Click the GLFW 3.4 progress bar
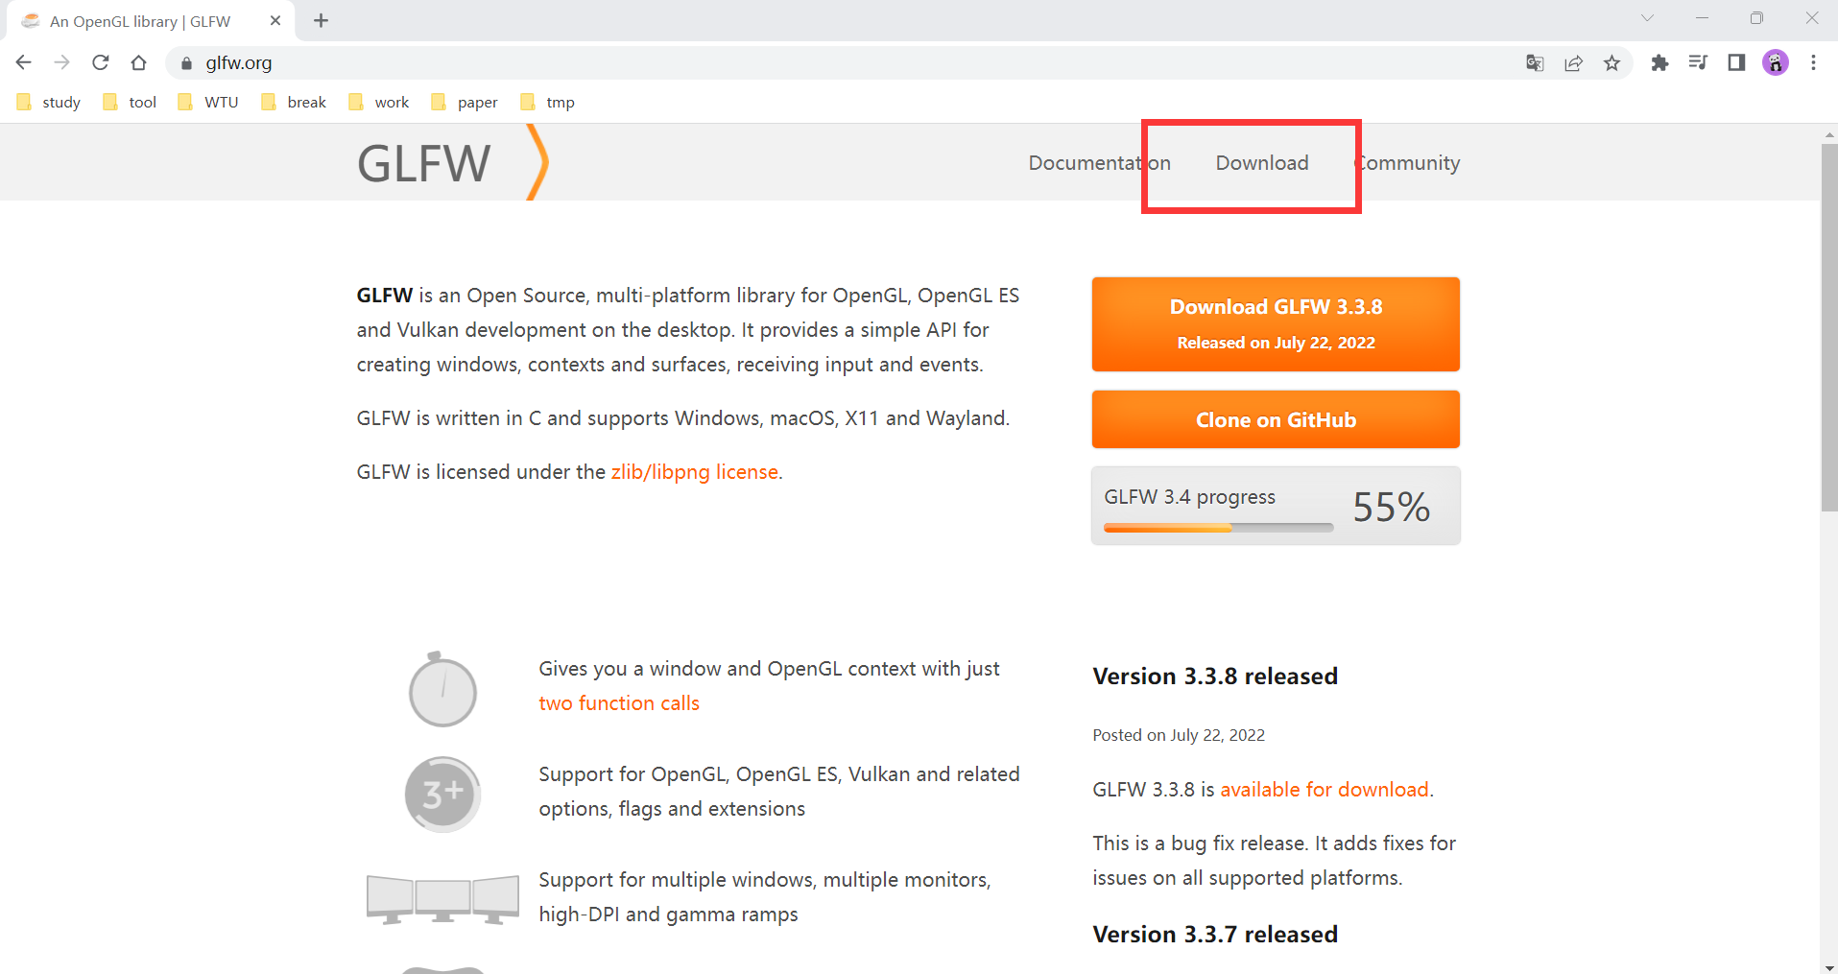The image size is (1838, 974). click(1218, 527)
